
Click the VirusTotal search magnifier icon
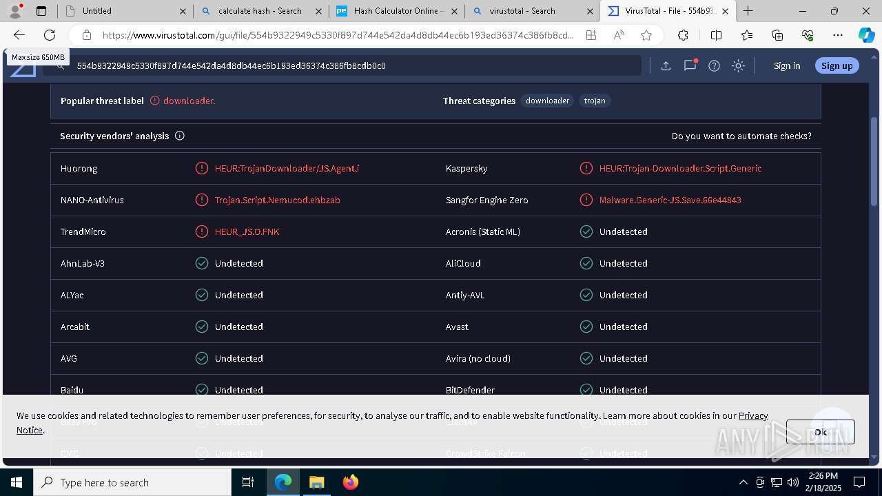coord(61,65)
